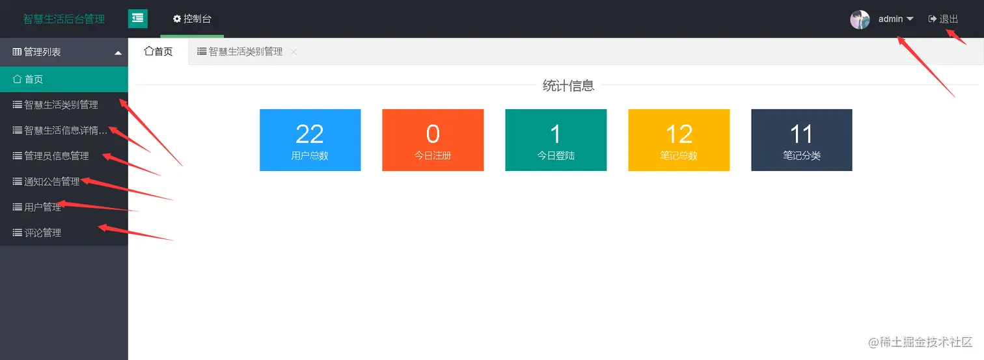Open 评论管理 in the sidebar

pos(64,233)
